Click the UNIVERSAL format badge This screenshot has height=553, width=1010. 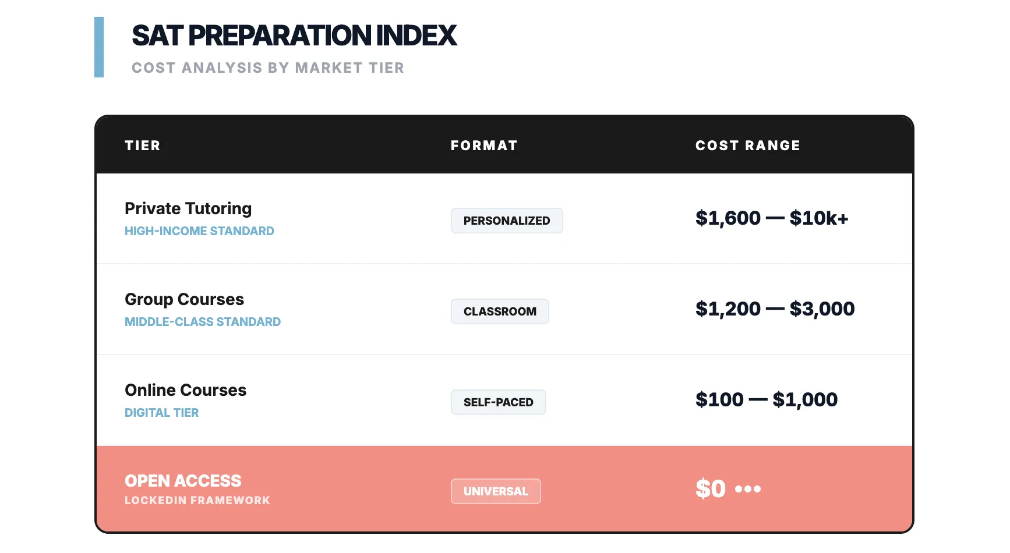point(496,491)
